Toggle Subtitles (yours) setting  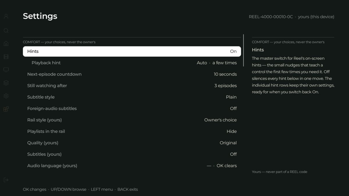click(x=132, y=154)
